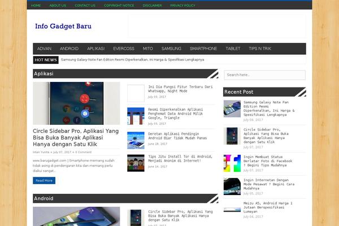Open the Tips N Trik category
Screen dimensions: 339x226
coord(260,49)
